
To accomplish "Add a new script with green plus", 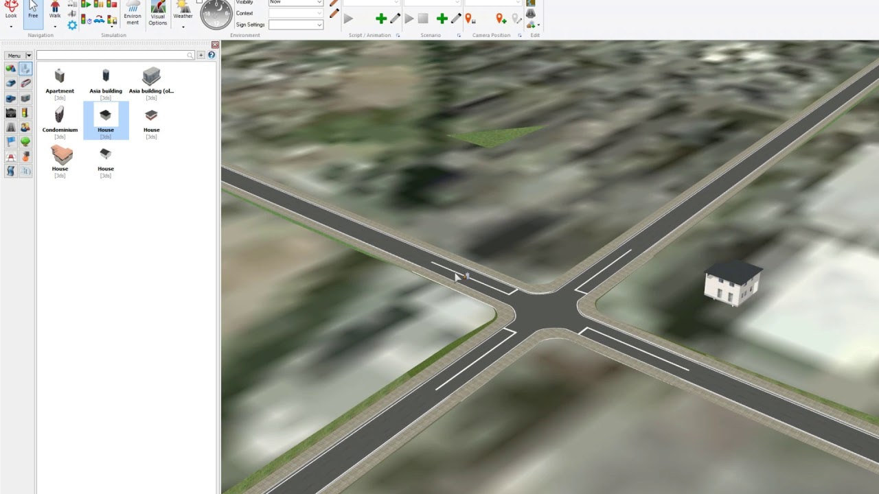I will 381,19.
